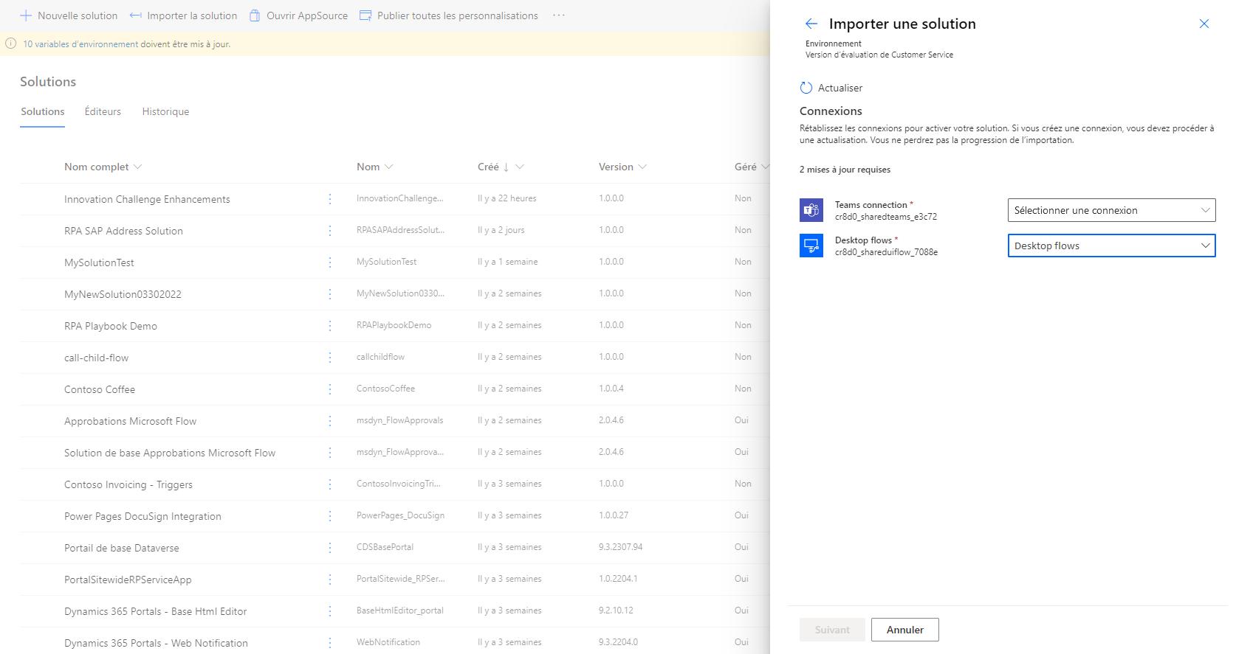This screenshot has width=1236, height=654.
Task: Open the Créé column sort menu
Action: [x=501, y=167]
